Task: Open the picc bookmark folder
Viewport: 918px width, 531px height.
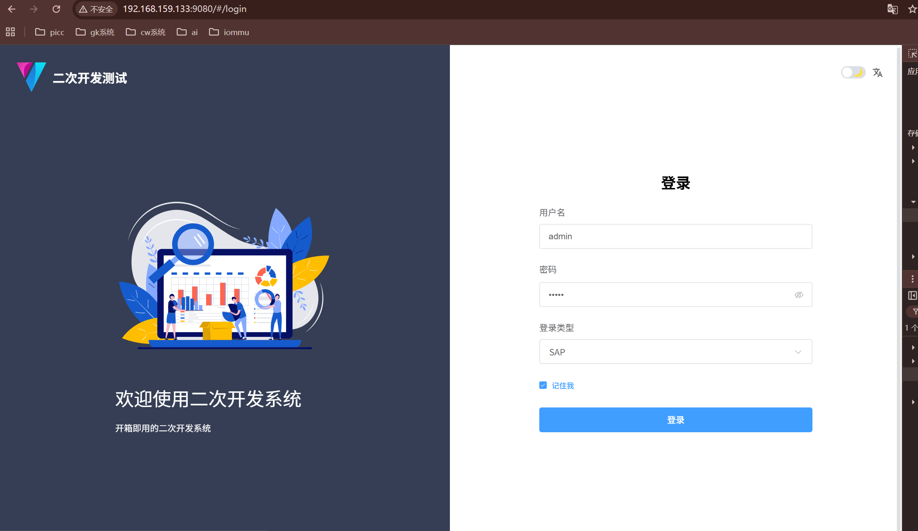Action: (50, 32)
